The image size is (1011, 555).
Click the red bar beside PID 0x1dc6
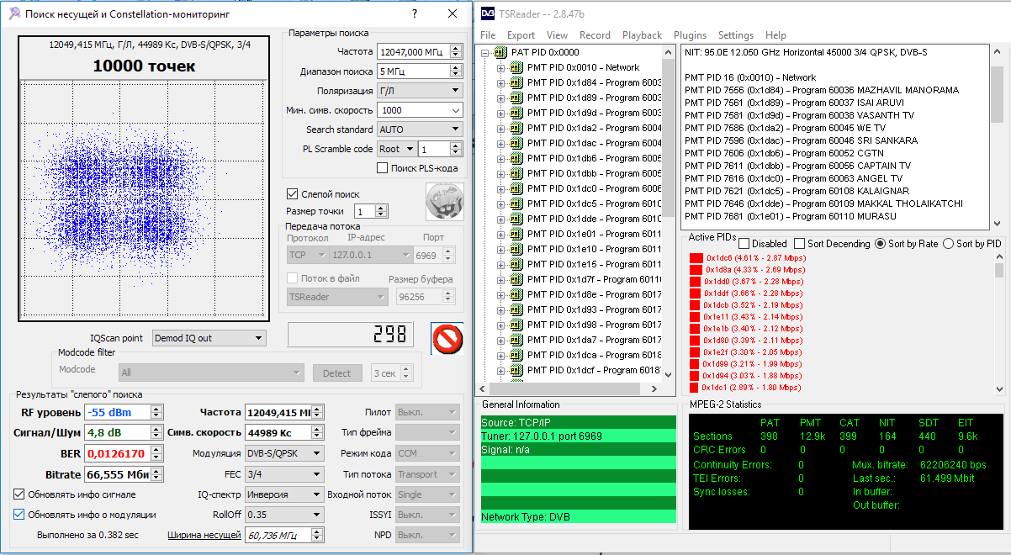point(696,258)
